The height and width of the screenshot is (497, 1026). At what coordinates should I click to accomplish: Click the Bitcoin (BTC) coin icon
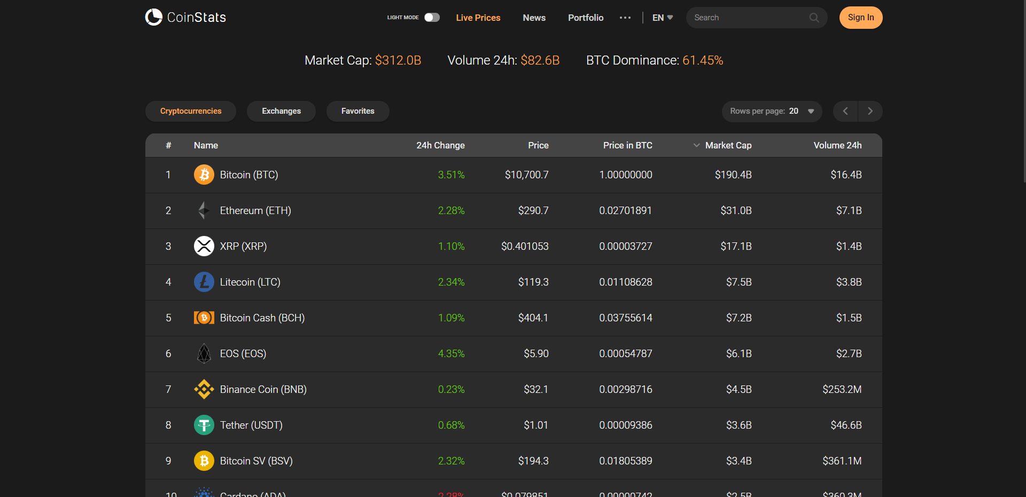tap(204, 175)
